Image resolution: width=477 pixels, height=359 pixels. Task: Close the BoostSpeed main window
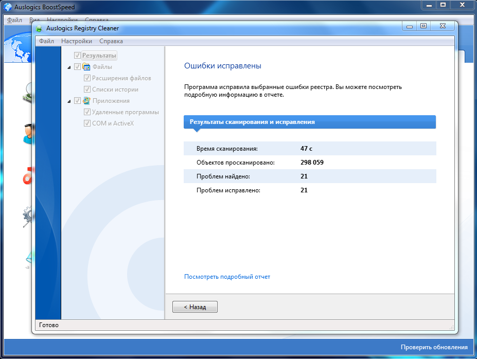click(463, 5)
